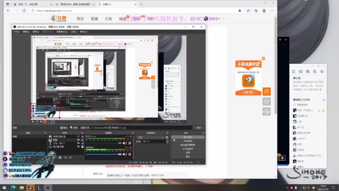Open first icon in QQ group toolbar
This screenshot has height=191, width=339.
pyautogui.click(x=293, y=72)
